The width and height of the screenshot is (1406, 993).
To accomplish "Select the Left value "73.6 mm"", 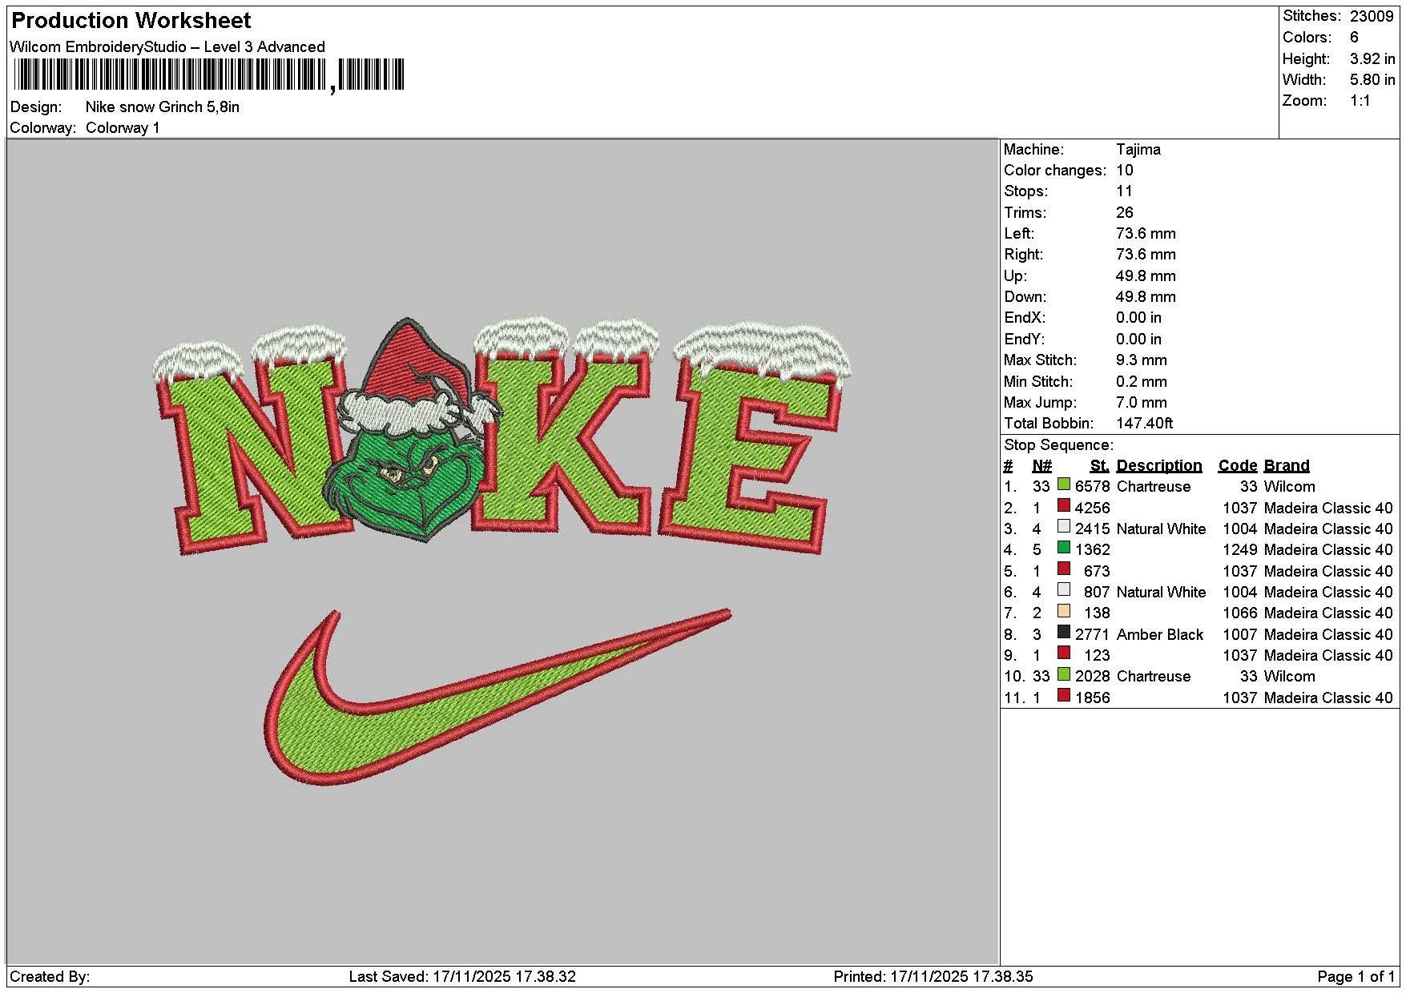I will [1146, 233].
